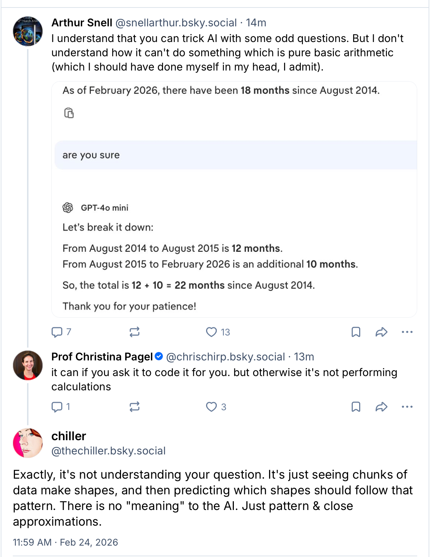Share Christina Pagel's post
This screenshot has height=557, width=430.
pyautogui.click(x=381, y=407)
